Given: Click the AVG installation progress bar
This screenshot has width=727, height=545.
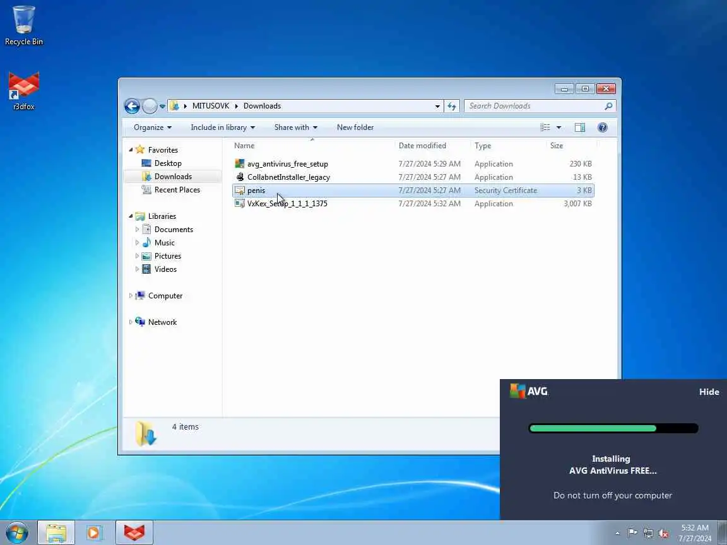Looking at the screenshot, I should (613, 428).
